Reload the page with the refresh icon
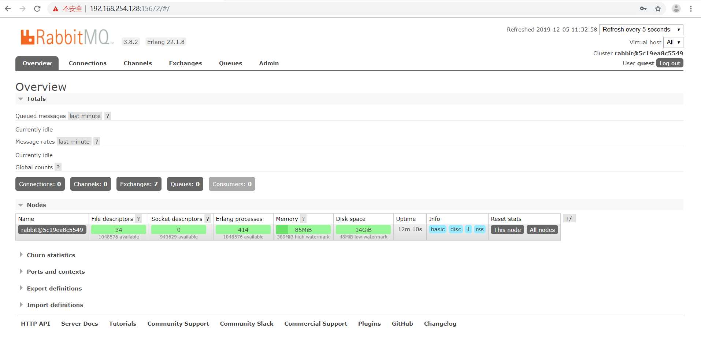701x348 pixels. 37,9
